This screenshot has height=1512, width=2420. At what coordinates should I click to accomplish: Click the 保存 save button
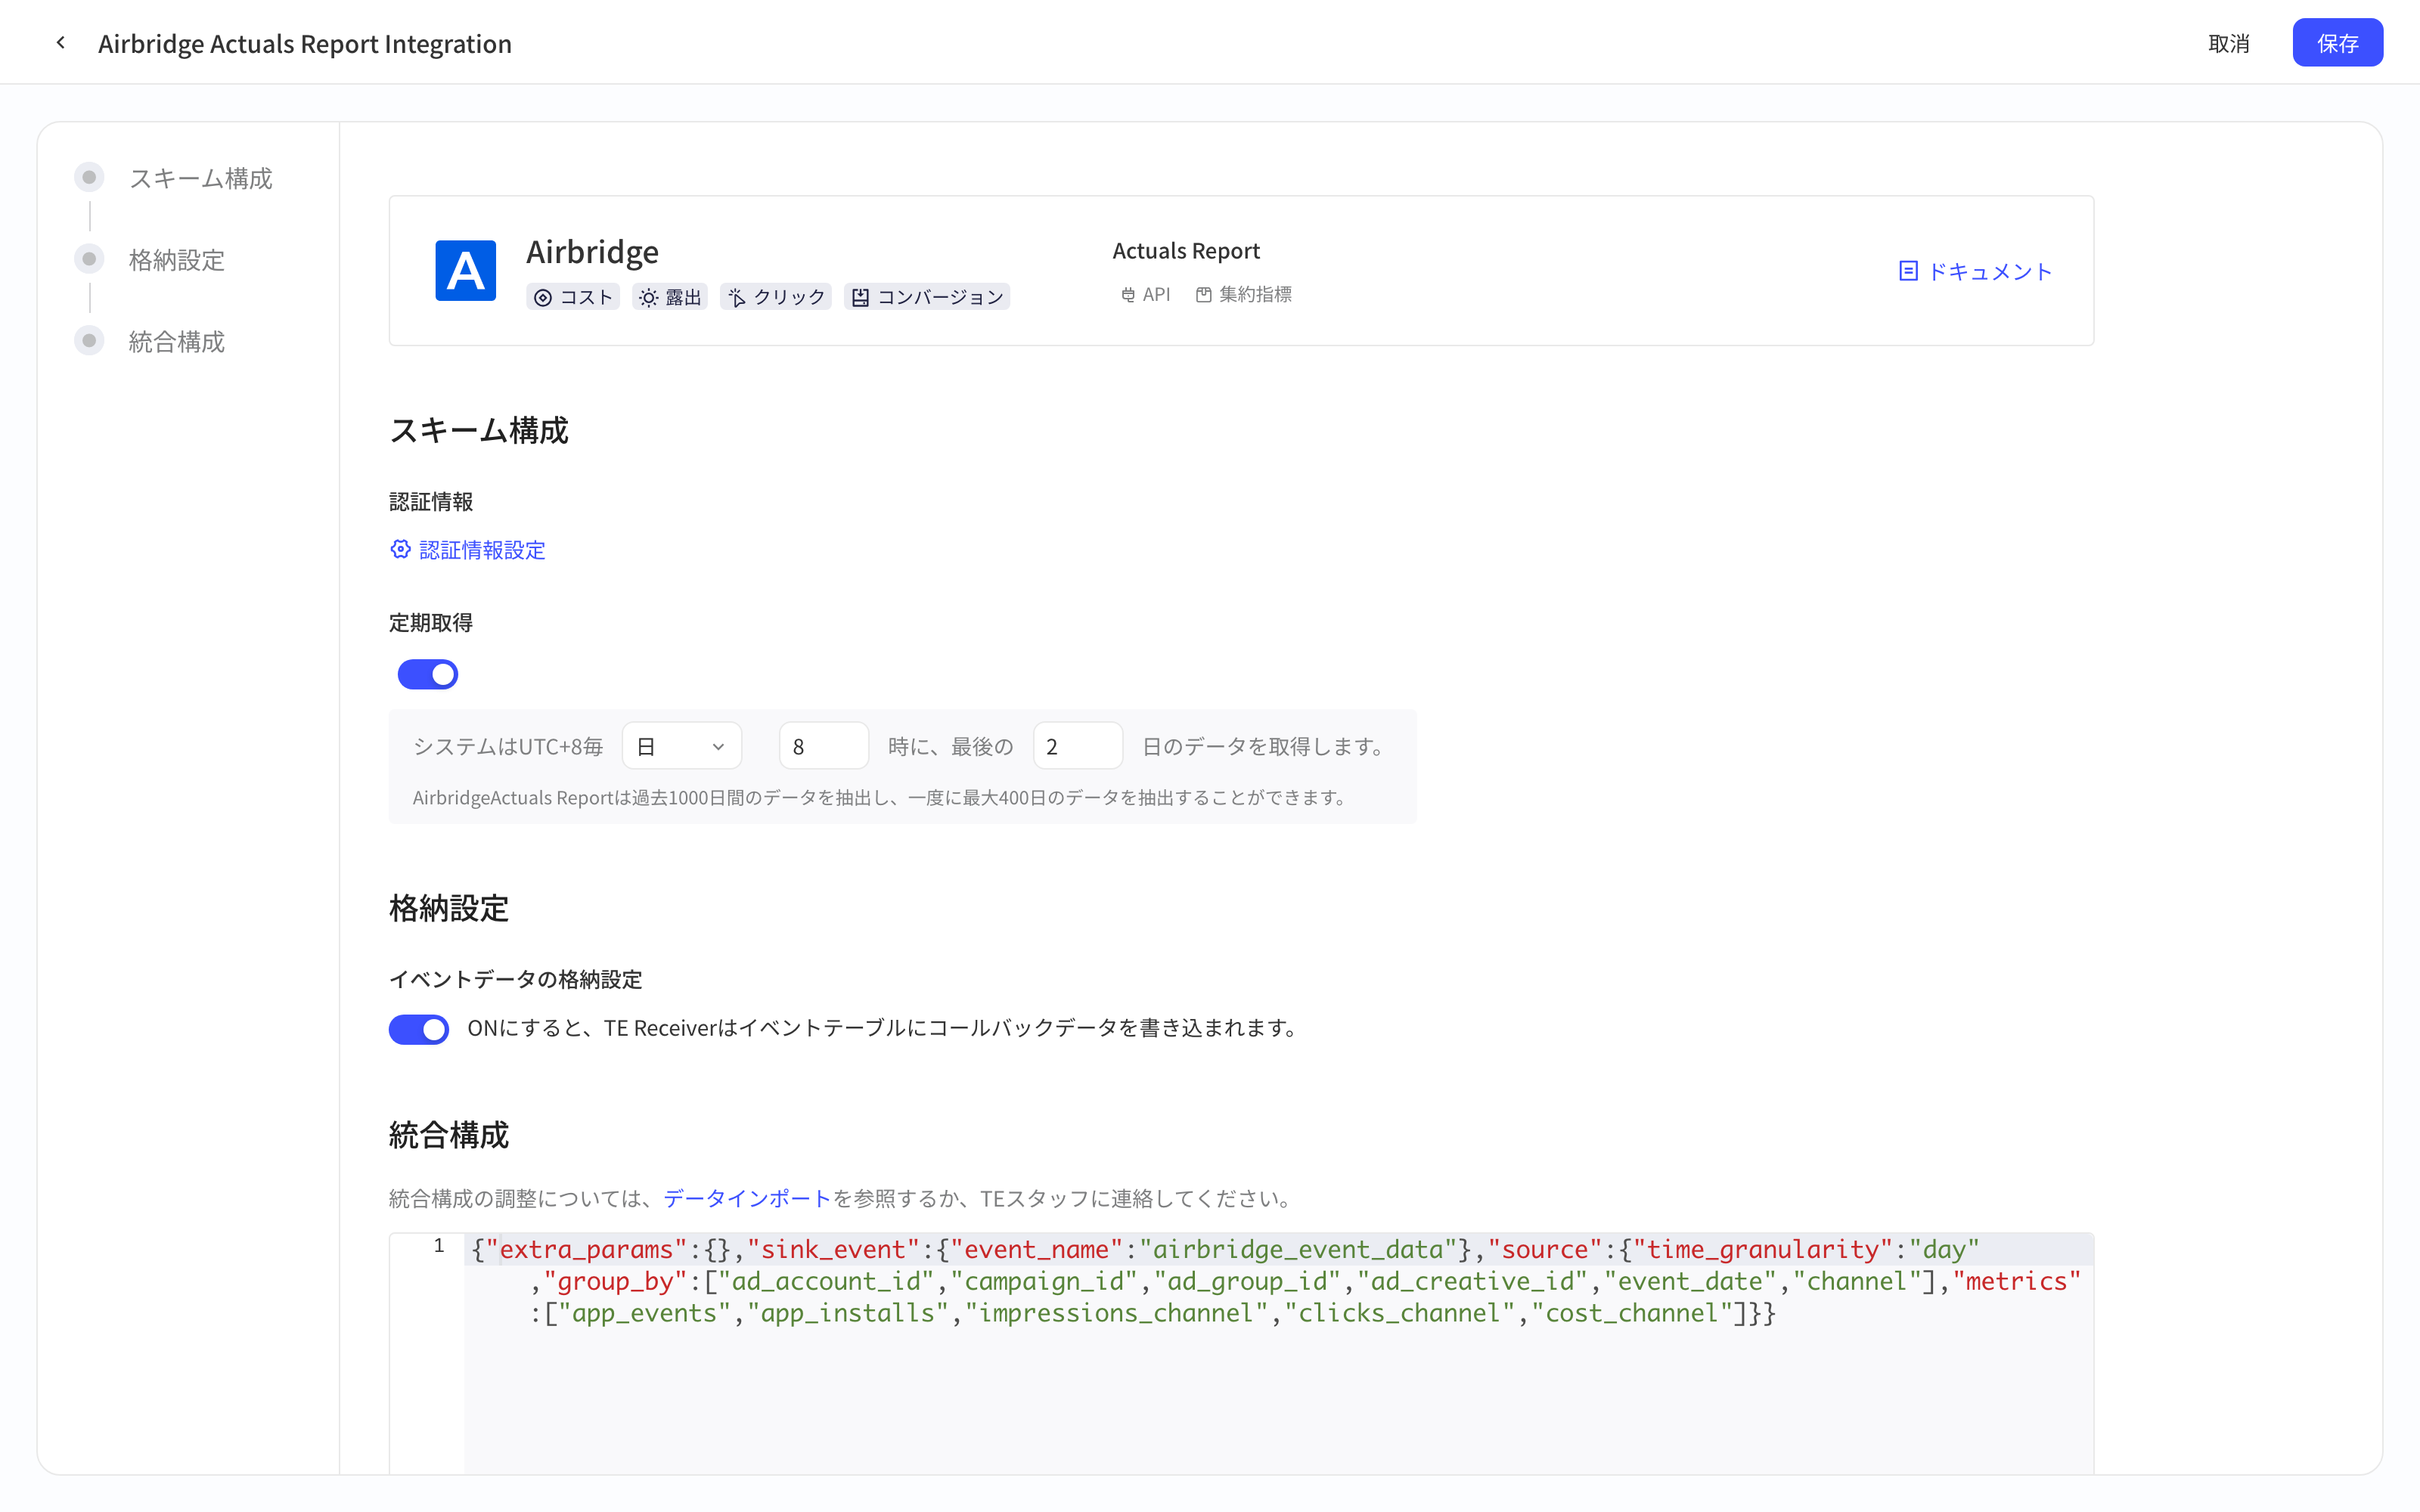coord(2337,43)
